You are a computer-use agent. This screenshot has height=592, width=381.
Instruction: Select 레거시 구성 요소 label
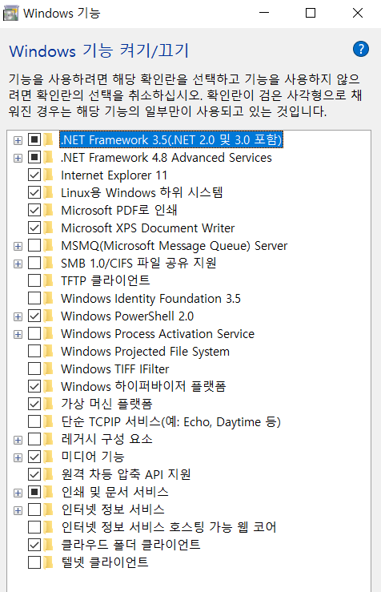click(x=106, y=439)
